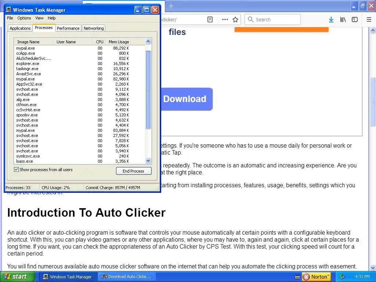
Task: Switch to the Processes tab
Action: pos(44,28)
